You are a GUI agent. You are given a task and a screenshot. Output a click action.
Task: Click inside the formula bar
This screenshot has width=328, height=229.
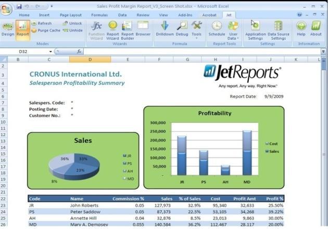202,52
